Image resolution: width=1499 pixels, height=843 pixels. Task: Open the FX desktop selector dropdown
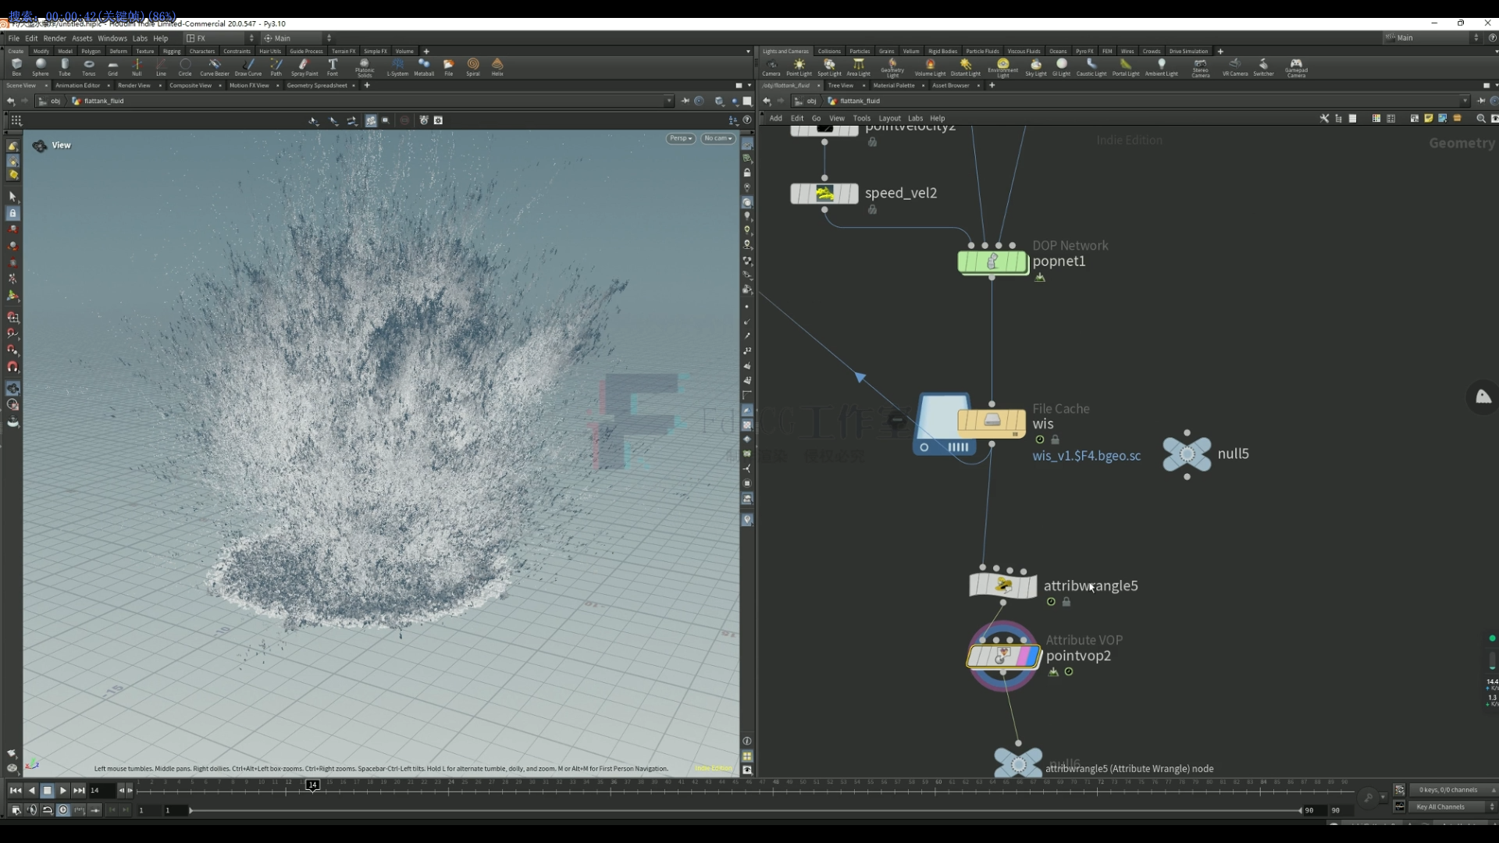point(221,38)
